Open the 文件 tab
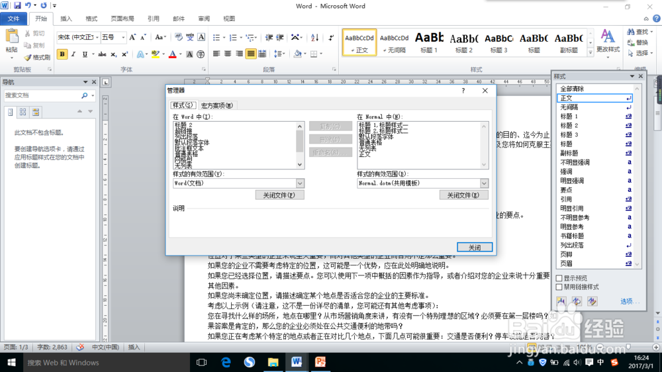 13,19
